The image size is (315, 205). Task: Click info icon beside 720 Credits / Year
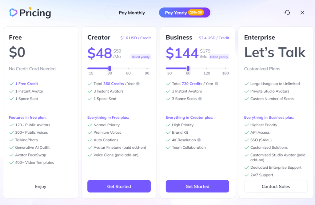point(216,84)
